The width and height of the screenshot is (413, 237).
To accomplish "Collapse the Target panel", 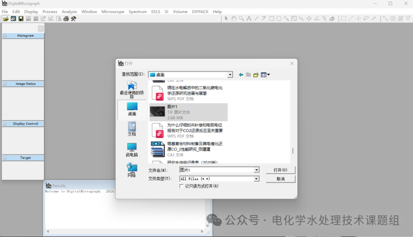I will click(x=5, y=158).
